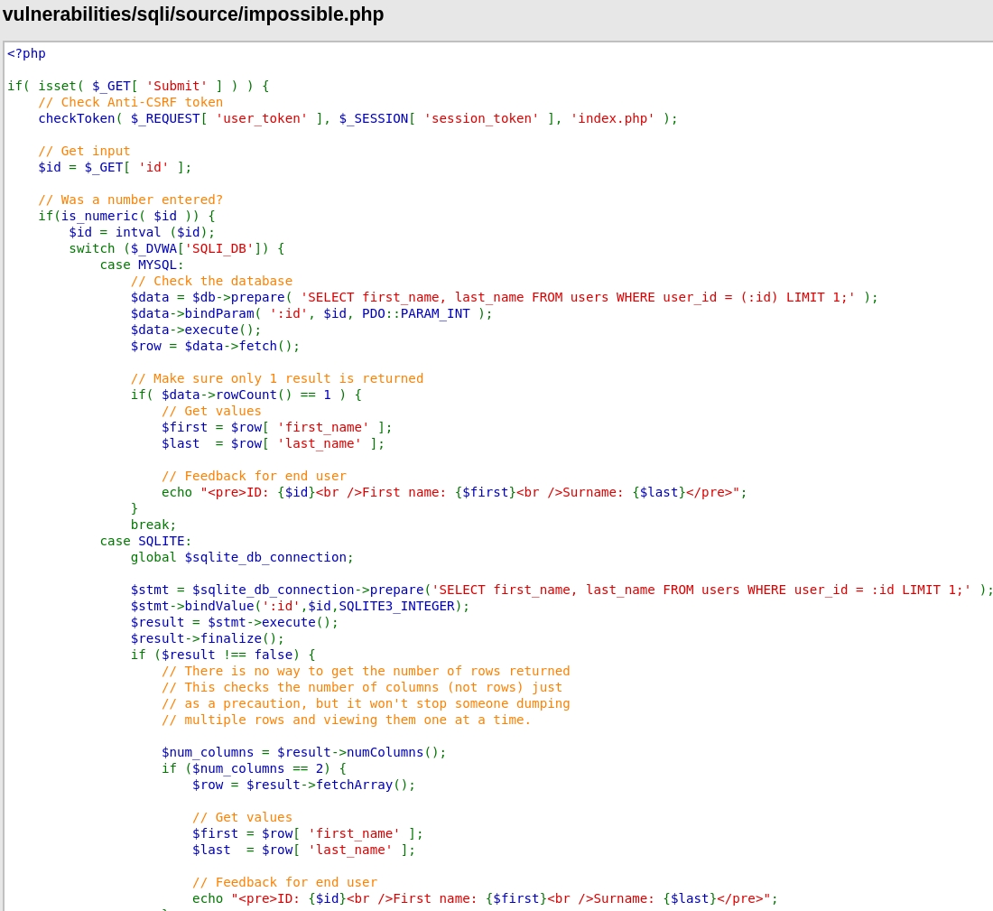
Task: Click the opening <?php tag
Action: point(26,53)
